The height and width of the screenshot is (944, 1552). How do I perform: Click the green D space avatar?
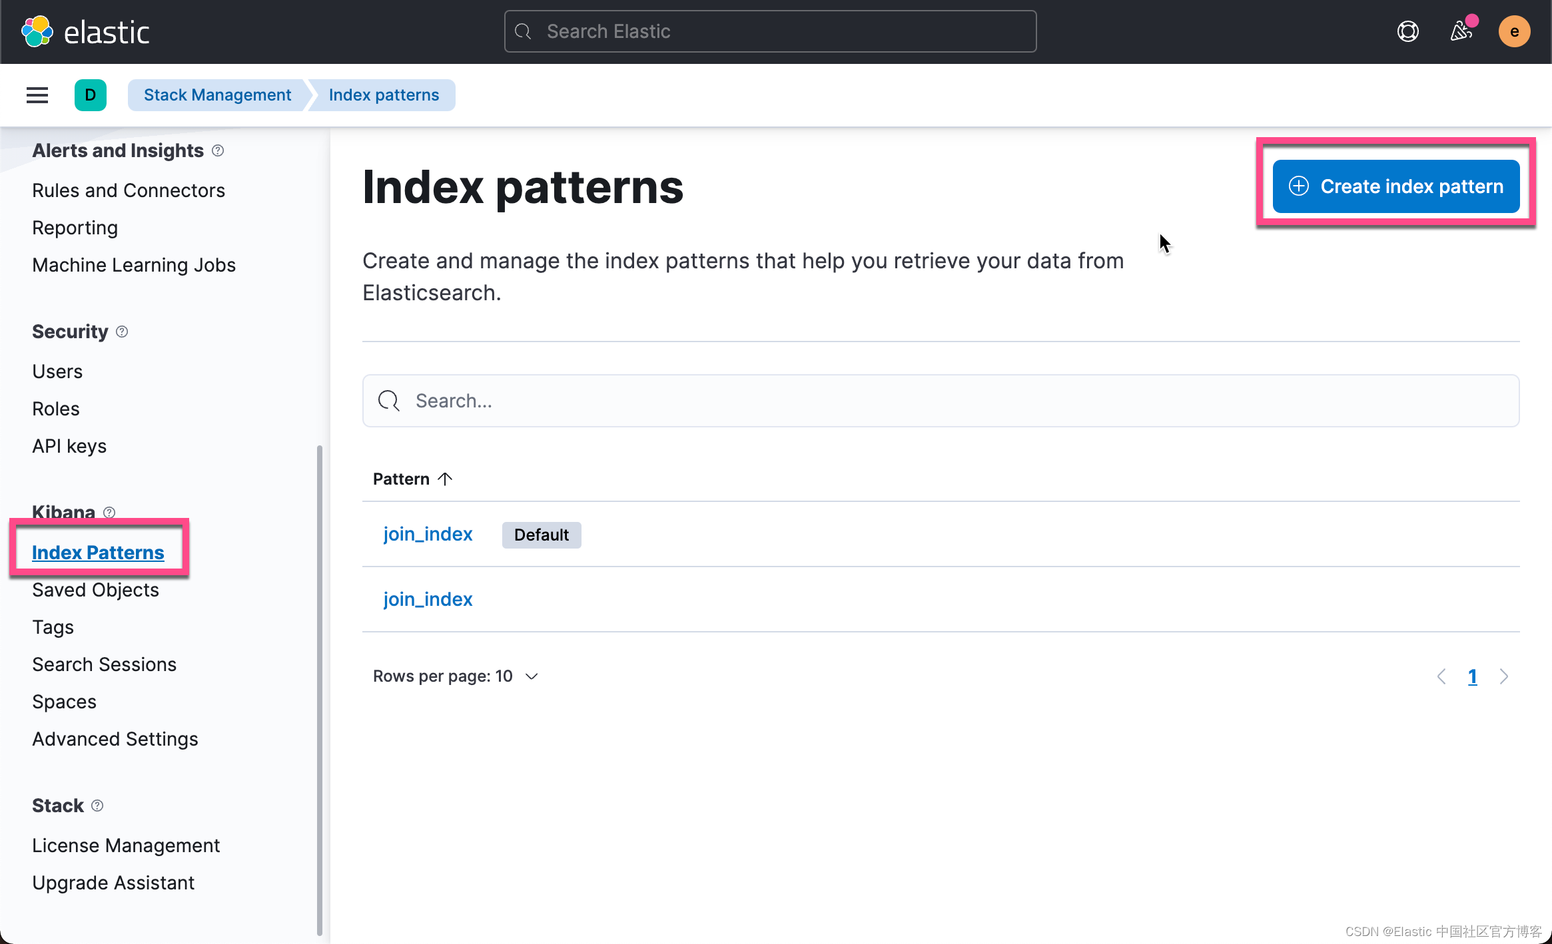pos(91,95)
